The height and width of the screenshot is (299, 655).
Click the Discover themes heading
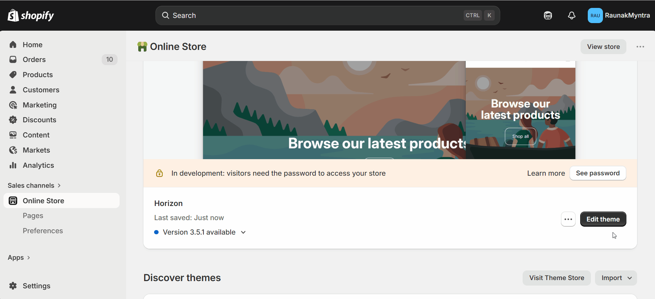tap(182, 278)
